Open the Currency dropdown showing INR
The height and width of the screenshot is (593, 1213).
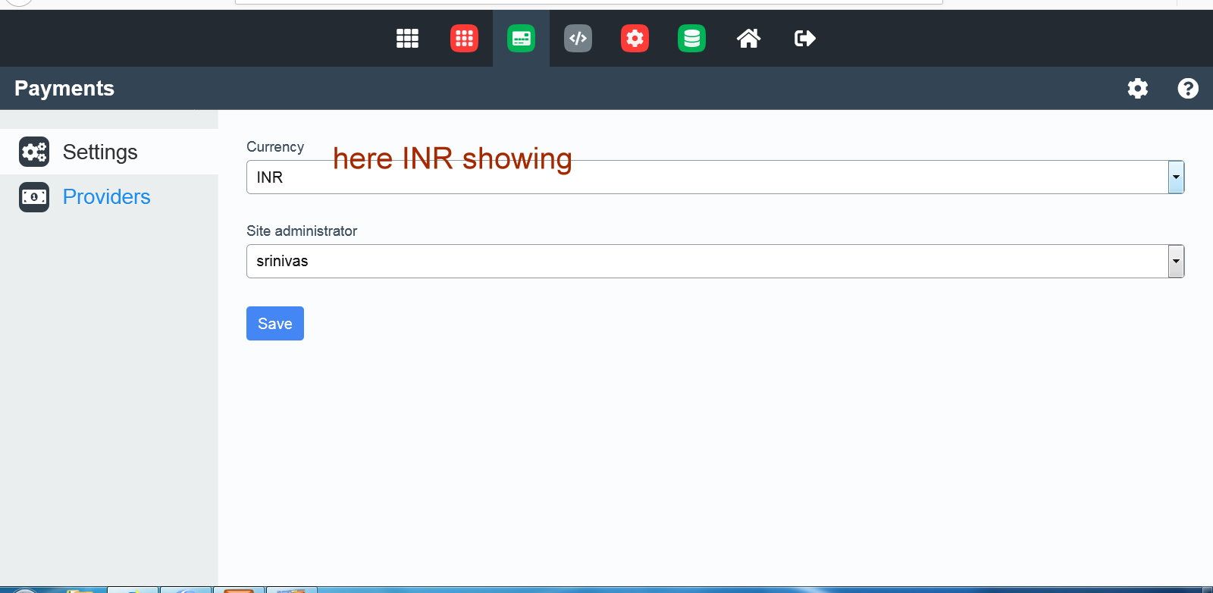(x=705, y=177)
